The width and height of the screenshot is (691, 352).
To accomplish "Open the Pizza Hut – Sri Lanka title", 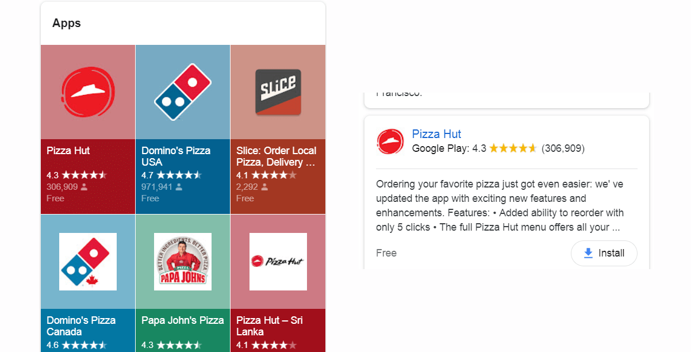I will [x=270, y=326].
